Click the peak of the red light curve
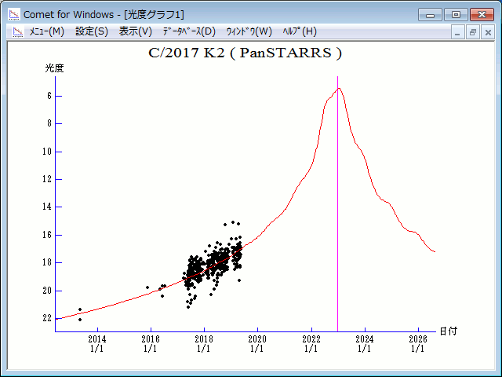The image size is (502, 377). [338, 88]
